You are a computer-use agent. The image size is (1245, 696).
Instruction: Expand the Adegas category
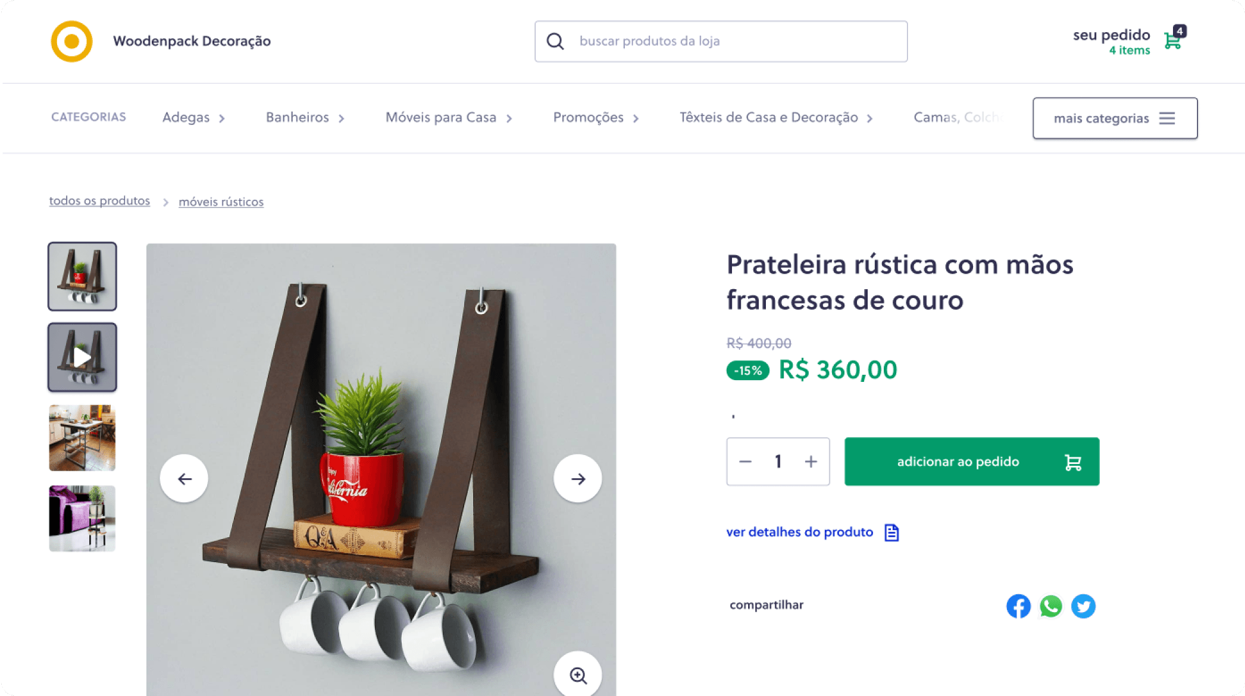194,118
